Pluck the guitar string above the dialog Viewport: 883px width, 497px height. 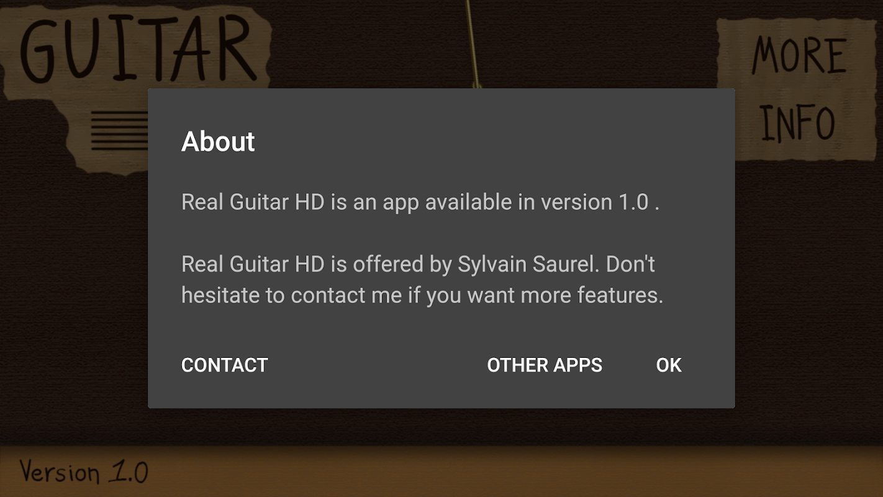pos(472,43)
